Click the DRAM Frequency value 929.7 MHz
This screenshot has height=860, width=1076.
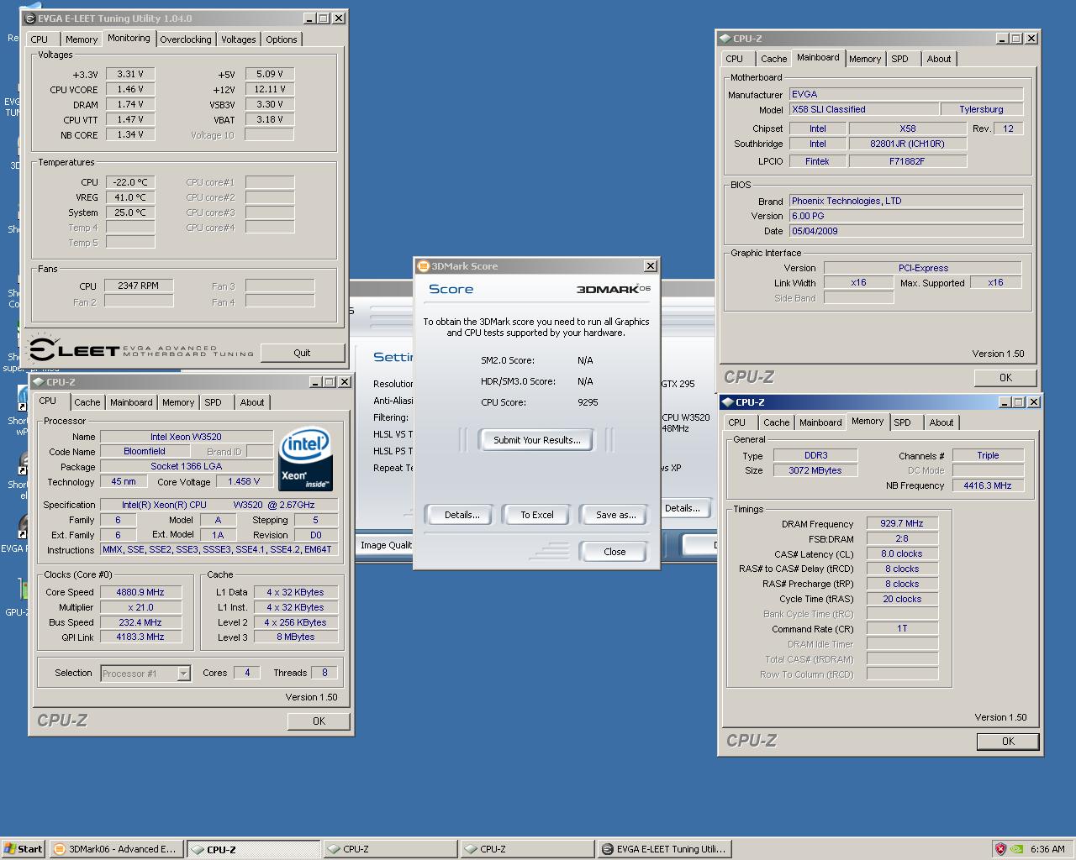pyautogui.click(x=902, y=523)
